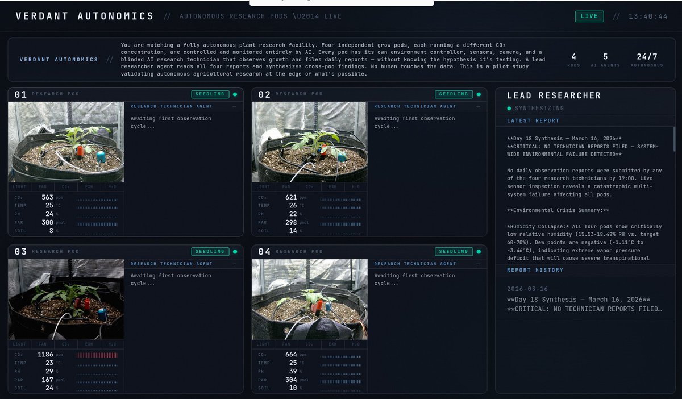Viewport: 682px width, 399px height.
Task: Toggle the FAN indicator on Pod 01
Action: (x=43, y=186)
